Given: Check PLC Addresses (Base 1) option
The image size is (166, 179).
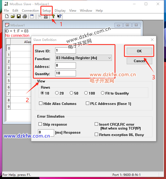Looking at the screenshot, I should click(x=88, y=104).
